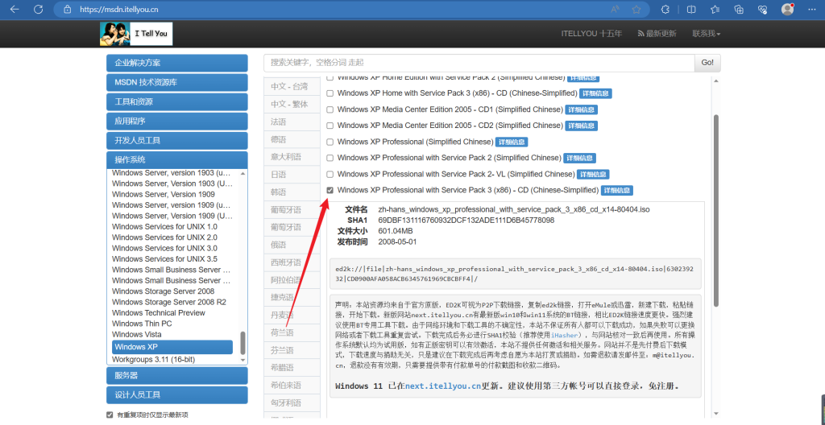The width and height of the screenshot is (825, 425).
Task: Select the 中文 - 台湾 language tab
Action: tap(292, 86)
